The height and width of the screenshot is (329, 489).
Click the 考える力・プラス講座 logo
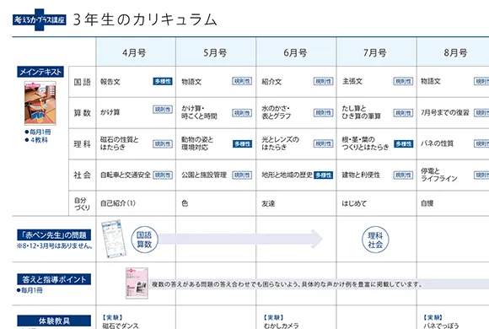point(40,19)
